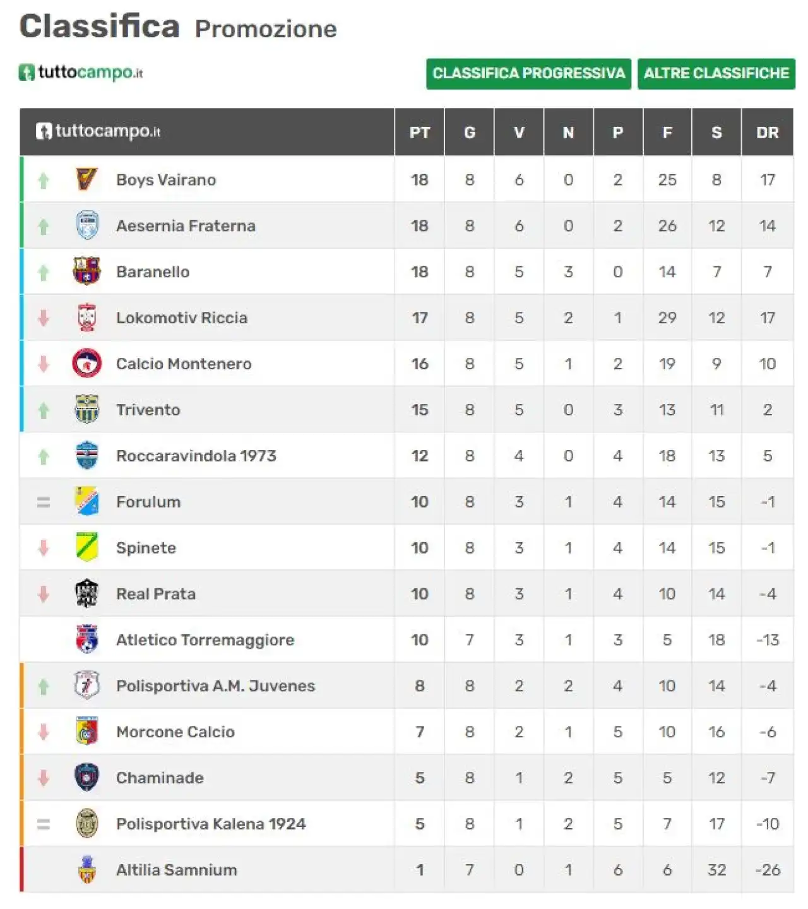Click the Altilia Samnium team crest
The image size is (808, 909).
(86, 870)
